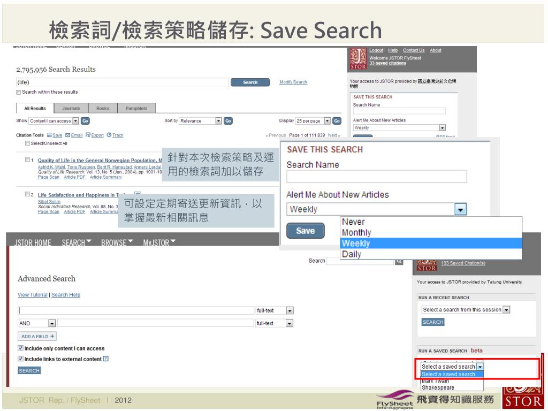Uncheck Include links to external content
The width and height of the screenshot is (548, 411).
point(21,359)
